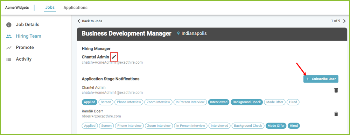350x135 pixels.
Task: Click the Indianapolis location pin icon
Action: click(178, 33)
